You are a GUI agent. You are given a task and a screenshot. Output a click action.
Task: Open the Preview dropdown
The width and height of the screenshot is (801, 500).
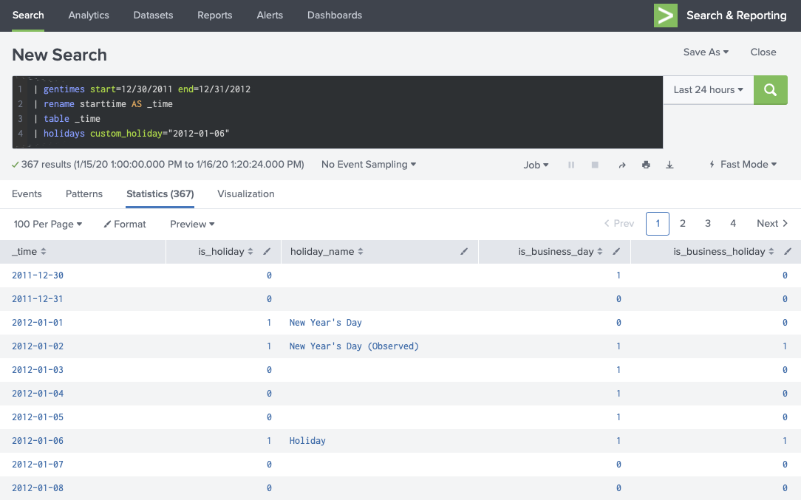[192, 225]
